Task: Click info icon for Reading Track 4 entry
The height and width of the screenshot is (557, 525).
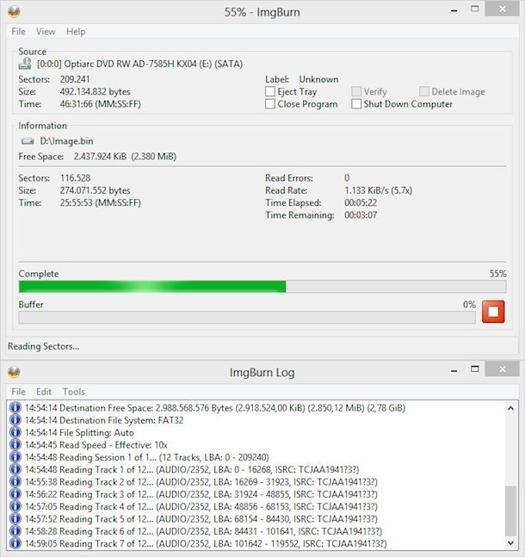Action: coord(15,506)
